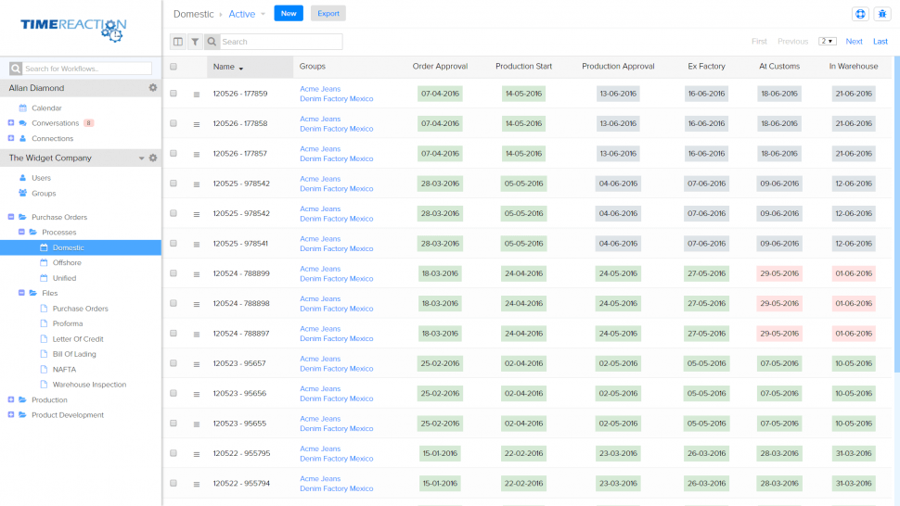Jump to the Last page
This screenshot has width=900, height=506.
[880, 42]
